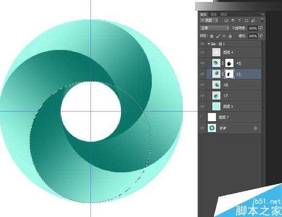
Task: Select the 2右 layer thumbnail
Action: pyautogui.click(x=216, y=85)
